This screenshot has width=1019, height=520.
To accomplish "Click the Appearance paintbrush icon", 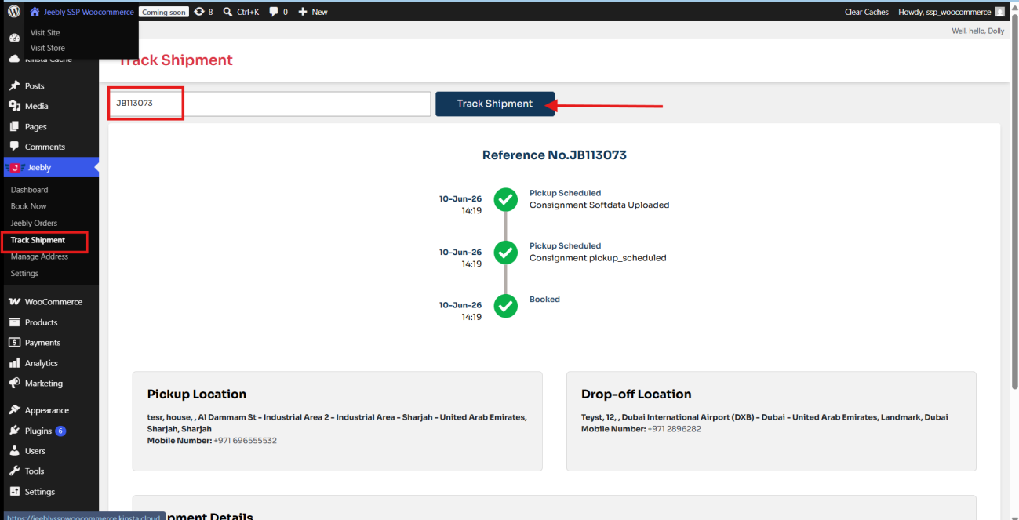I will pos(14,410).
